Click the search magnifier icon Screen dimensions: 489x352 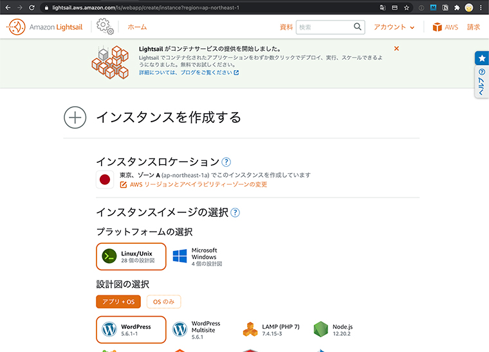click(358, 27)
